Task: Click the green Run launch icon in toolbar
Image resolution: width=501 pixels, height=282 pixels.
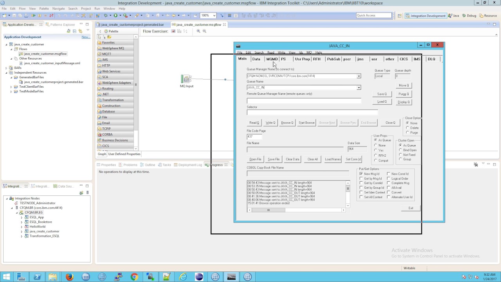Action: pyautogui.click(x=115, y=16)
